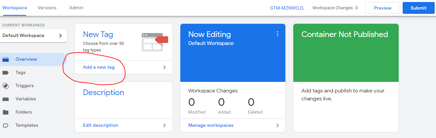Select Overview in sidebar
The image size is (436, 138).
(x=33, y=59)
